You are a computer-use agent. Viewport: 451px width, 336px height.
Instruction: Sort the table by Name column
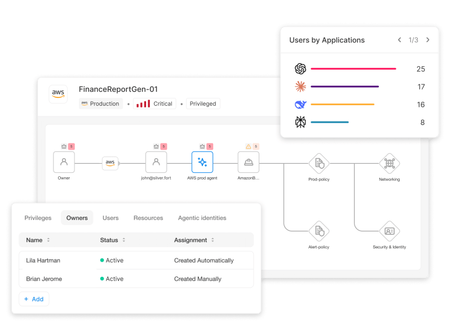point(48,240)
